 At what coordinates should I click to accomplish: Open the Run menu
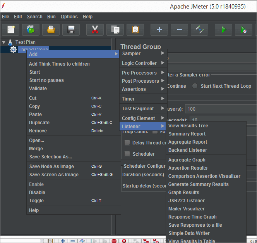[x=51, y=17]
